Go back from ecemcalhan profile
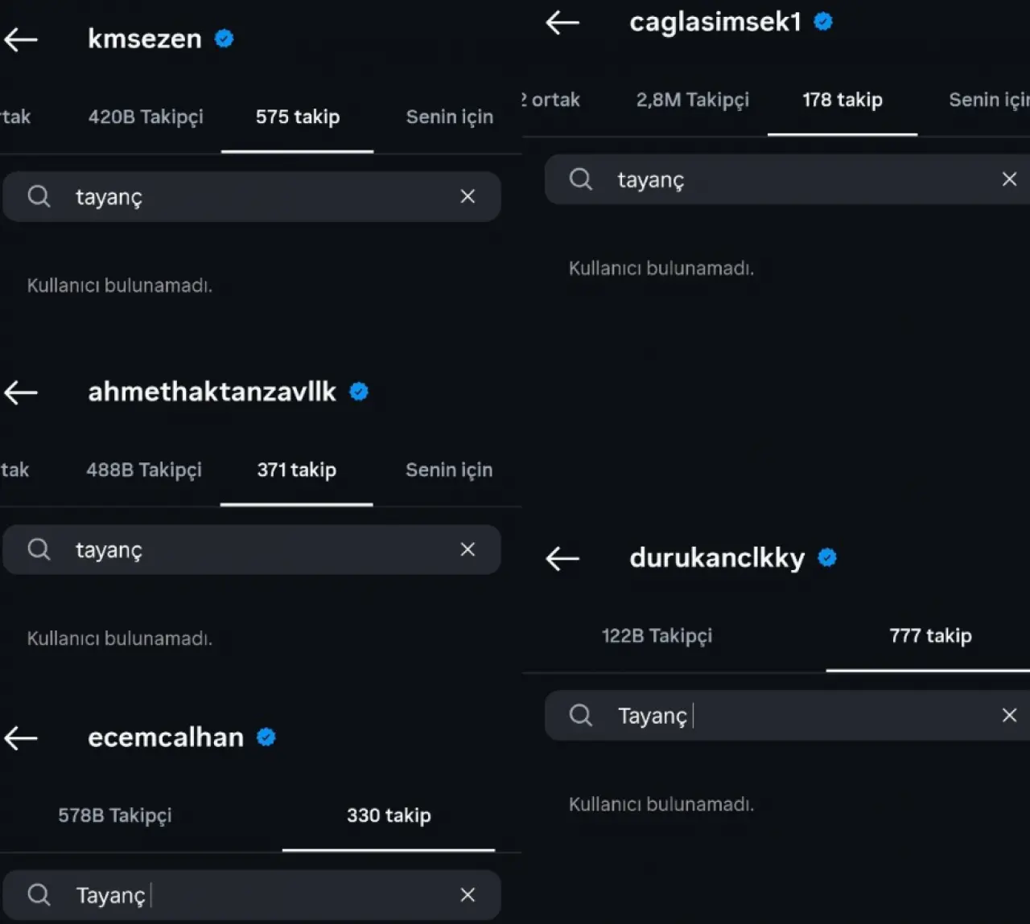The width and height of the screenshot is (1030, 924). click(x=21, y=737)
